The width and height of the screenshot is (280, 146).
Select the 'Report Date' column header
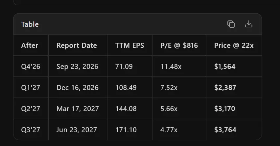(77, 45)
